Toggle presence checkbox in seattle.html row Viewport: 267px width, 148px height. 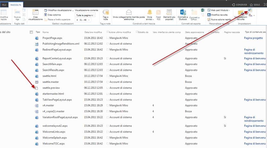pos(107,76)
